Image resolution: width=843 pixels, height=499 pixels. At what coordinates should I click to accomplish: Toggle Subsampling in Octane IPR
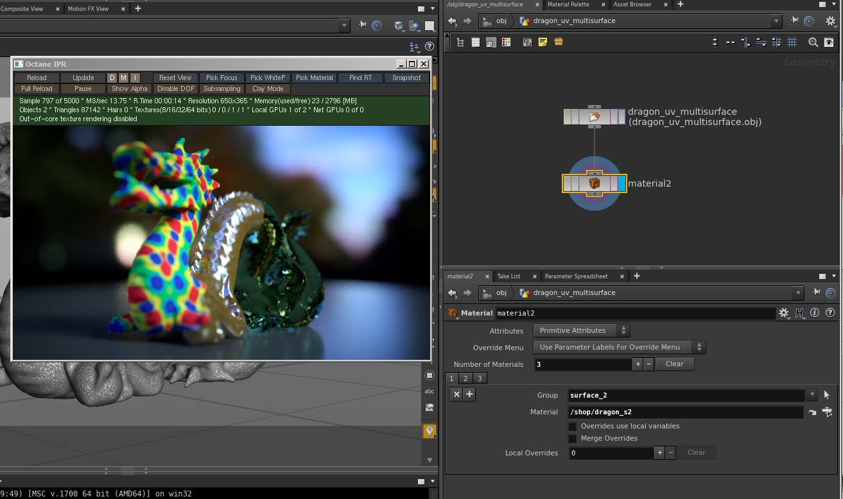click(x=222, y=89)
